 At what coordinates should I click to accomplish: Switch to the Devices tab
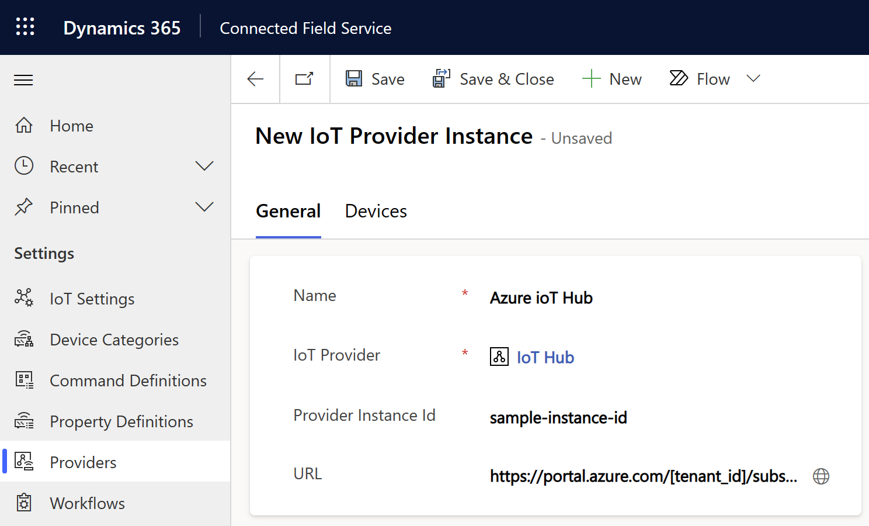pyautogui.click(x=376, y=211)
